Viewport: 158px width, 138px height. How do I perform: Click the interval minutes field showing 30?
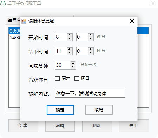pos(63,65)
